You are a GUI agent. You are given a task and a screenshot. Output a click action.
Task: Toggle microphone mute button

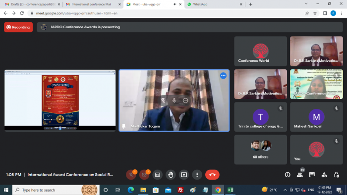pos(131,175)
